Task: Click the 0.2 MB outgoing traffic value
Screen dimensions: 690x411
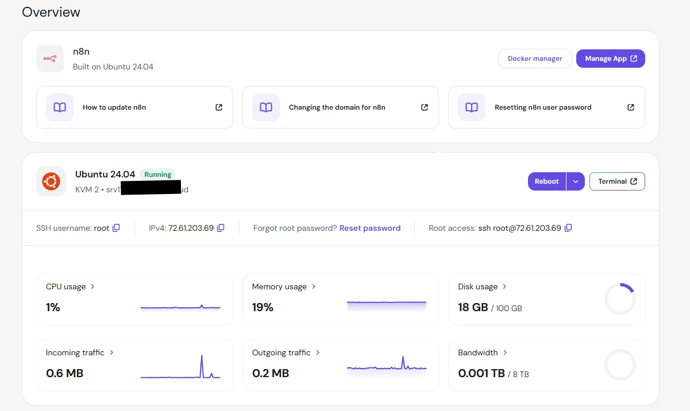Action: [271, 373]
